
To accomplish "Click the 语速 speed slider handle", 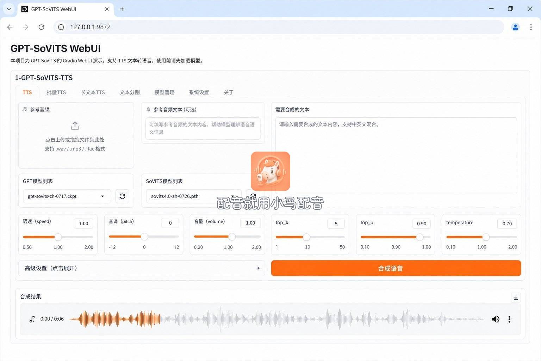I will pos(58,237).
